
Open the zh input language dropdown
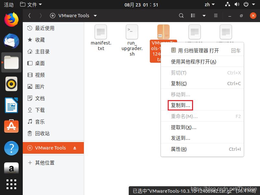click(210, 5)
